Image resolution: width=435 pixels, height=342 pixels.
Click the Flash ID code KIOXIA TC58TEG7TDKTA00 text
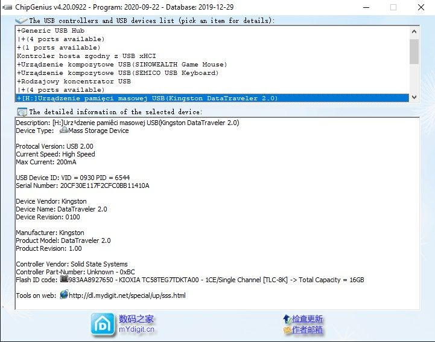tap(190, 280)
